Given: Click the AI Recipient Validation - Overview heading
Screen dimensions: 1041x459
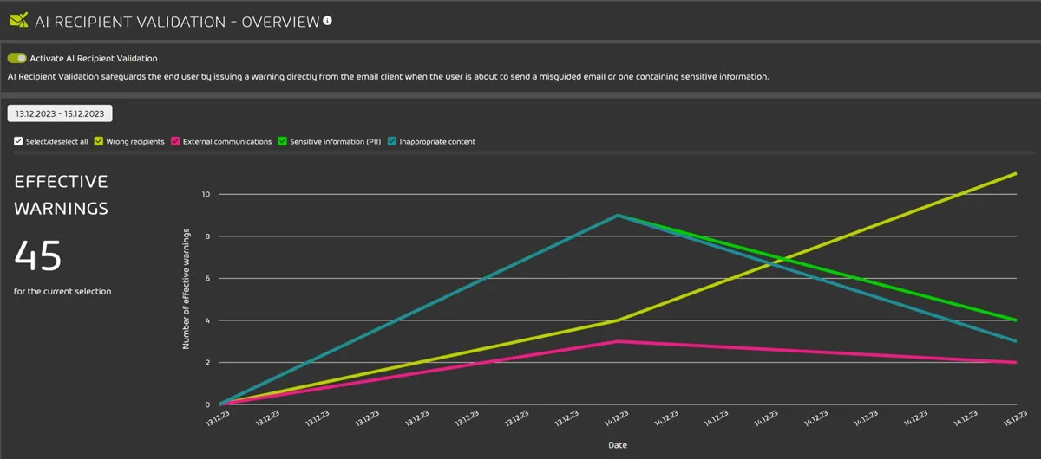Looking at the screenshot, I should [177, 21].
